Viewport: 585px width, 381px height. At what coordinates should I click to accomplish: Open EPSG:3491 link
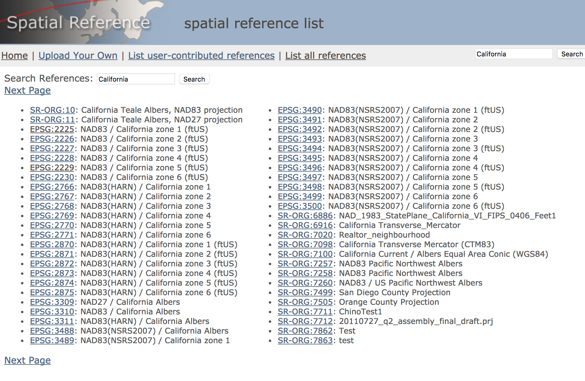[300, 120]
